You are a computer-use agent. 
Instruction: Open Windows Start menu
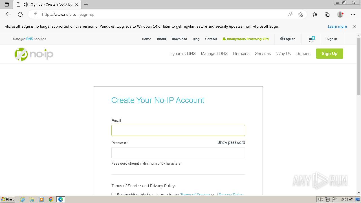click(x=8, y=199)
